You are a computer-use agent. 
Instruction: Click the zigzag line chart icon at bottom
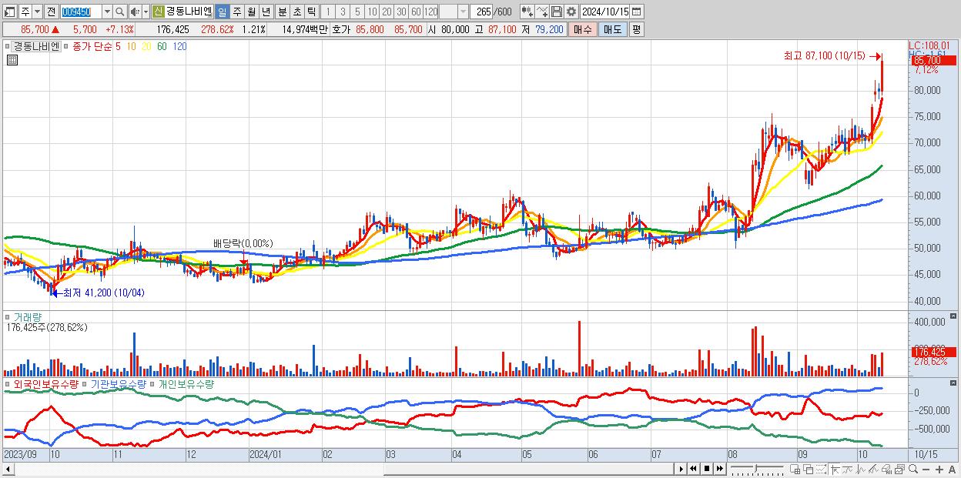click(x=861, y=470)
